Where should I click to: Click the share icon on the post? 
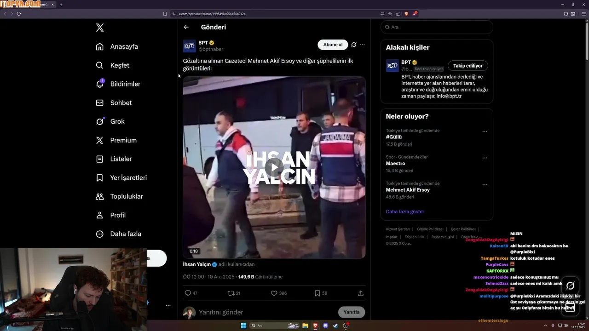pos(361,293)
